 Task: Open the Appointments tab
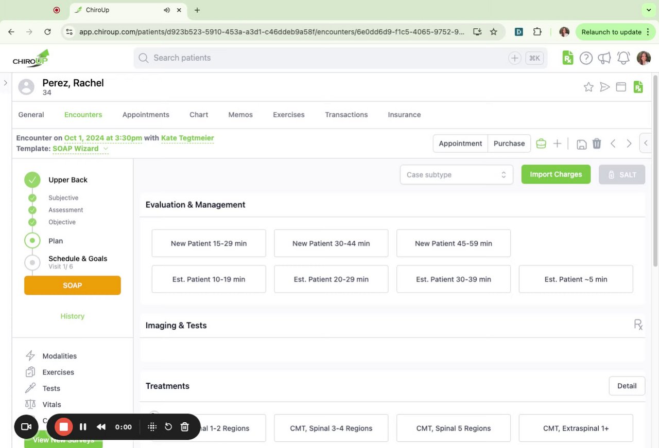(146, 115)
